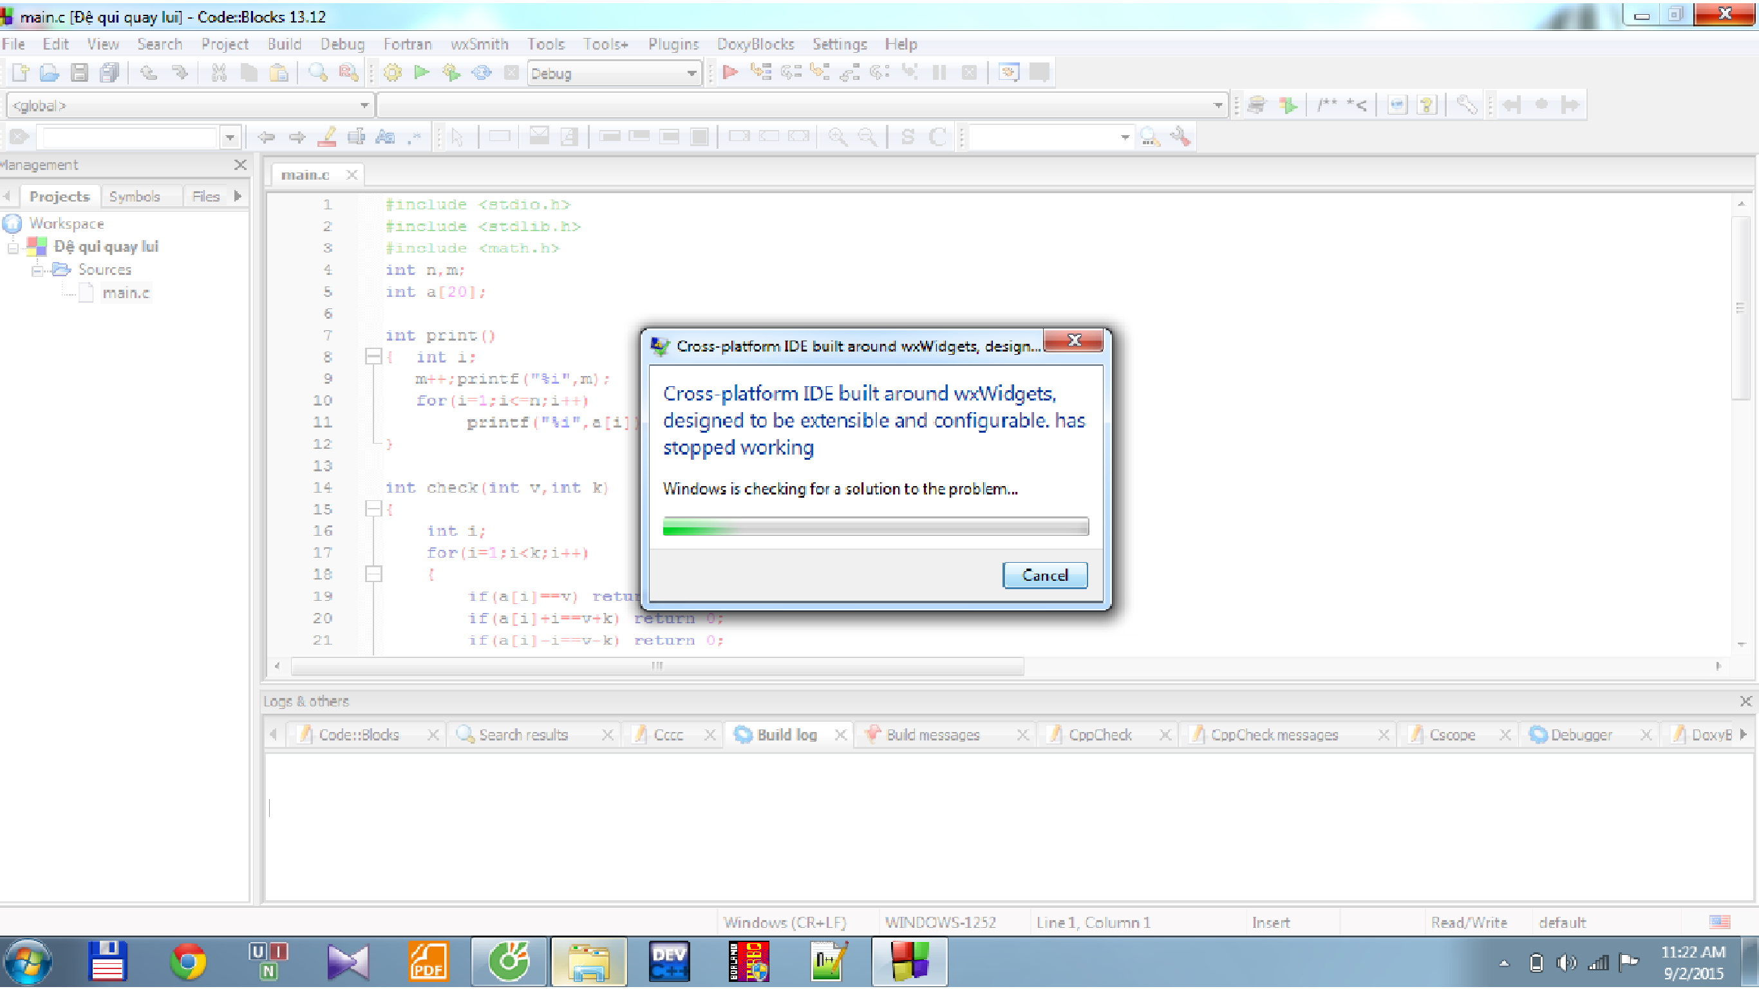Click the checking solution progress bar
This screenshot has height=989, width=1759.
[876, 527]
